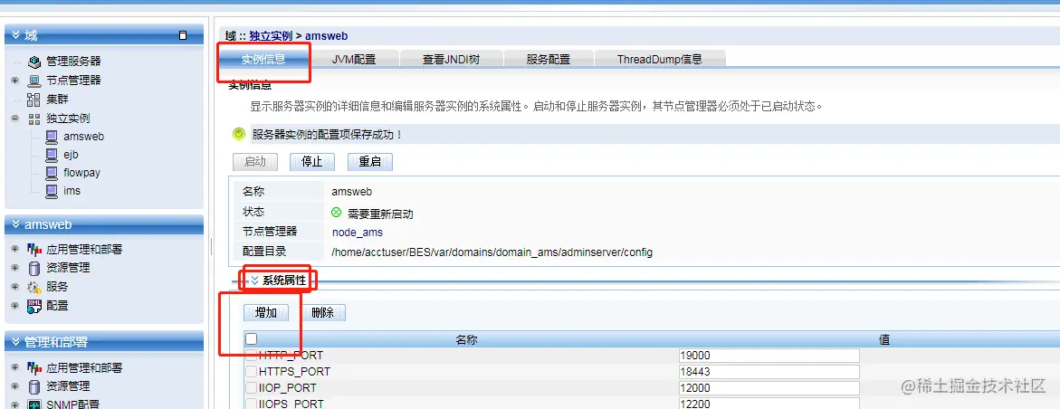The height and width of the screenshot is (409, 1060).
Task: Click the green save-success icon
Action: (x=239, y=134)
